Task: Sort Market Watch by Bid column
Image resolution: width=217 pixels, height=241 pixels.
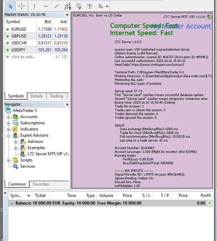Action: 45,22
